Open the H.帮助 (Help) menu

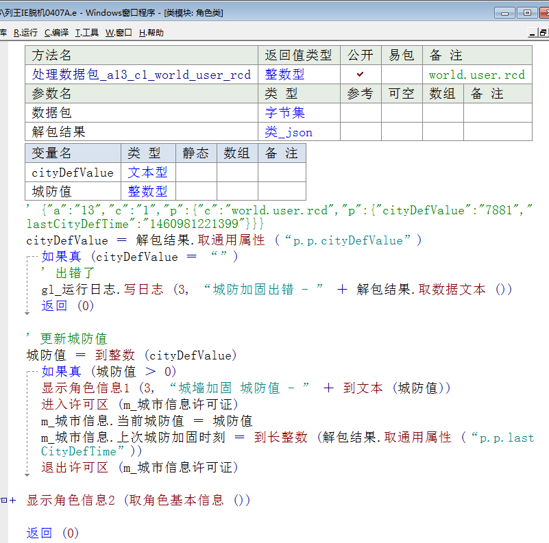click(x=151, y=32)
